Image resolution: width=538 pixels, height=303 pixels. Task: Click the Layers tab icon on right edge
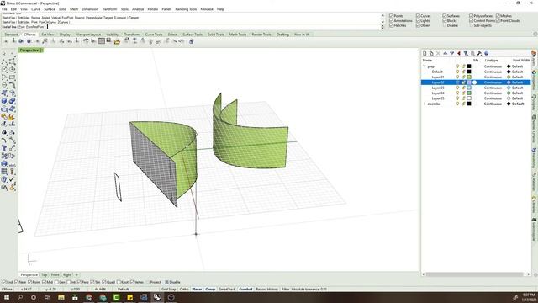534,54
